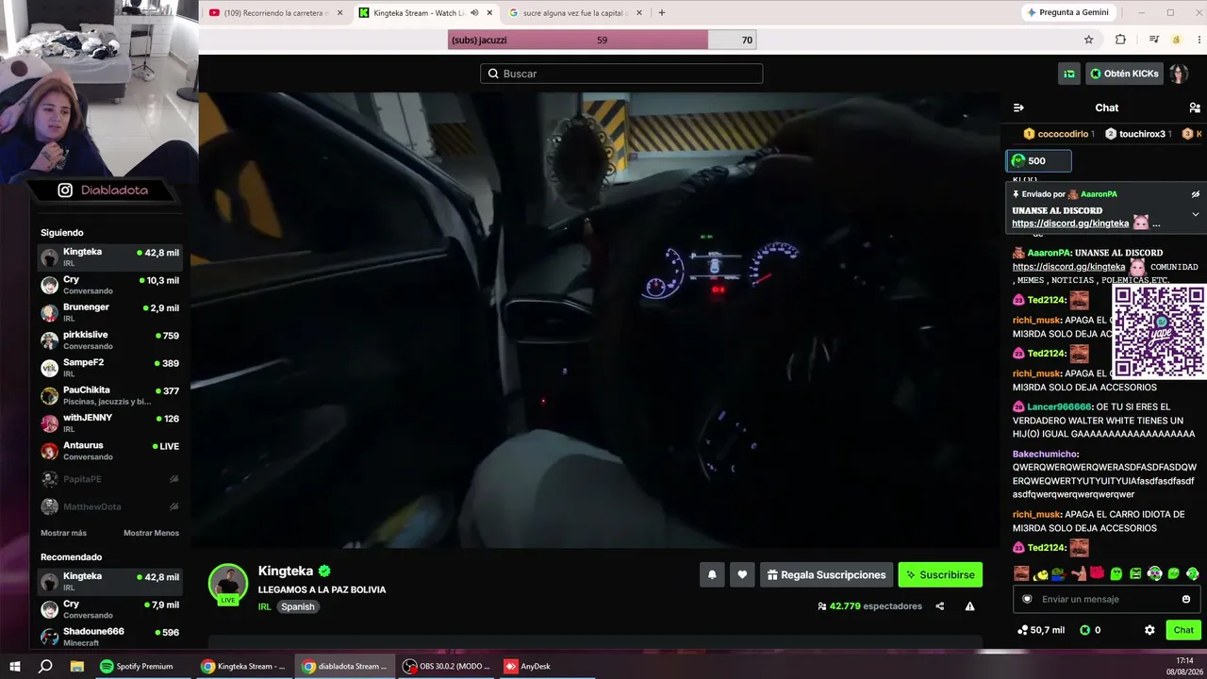1207x679 pixels.
Task: Open Kingteka channel in the Siguiendo list
Action: (x=109, y=257)
